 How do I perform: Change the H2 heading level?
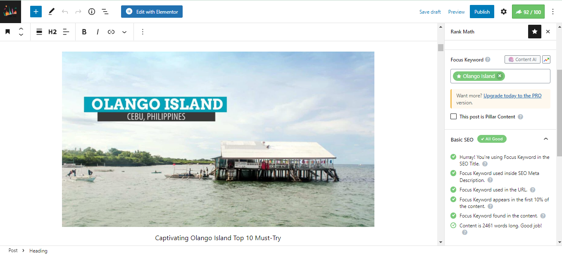coord(52,32)
